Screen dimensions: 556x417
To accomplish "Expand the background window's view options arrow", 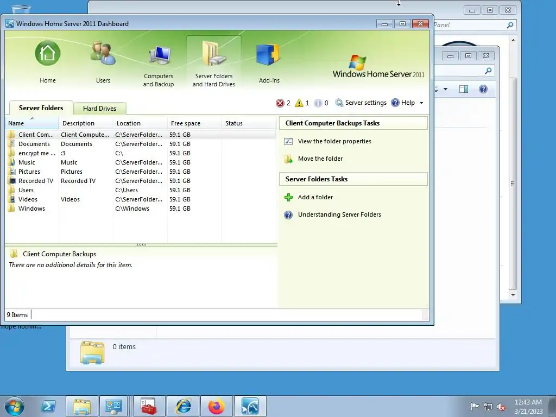I will click(445, 89).
